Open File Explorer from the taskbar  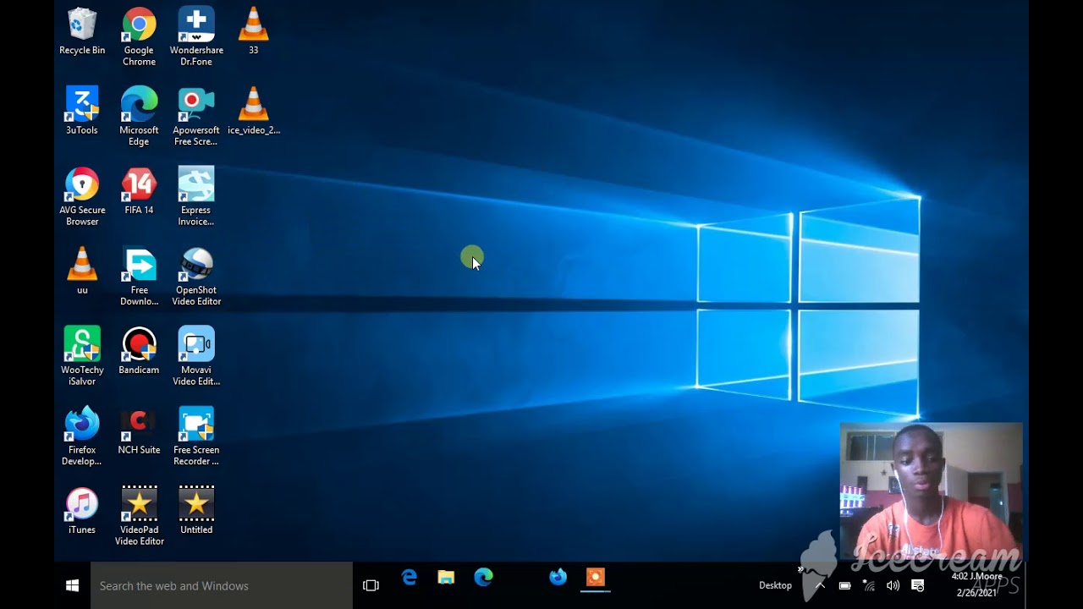pos(446,578)
